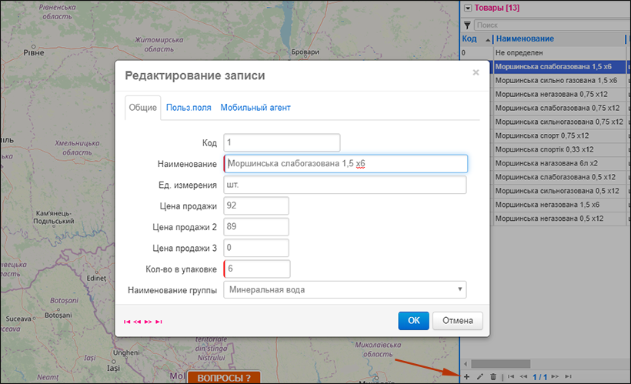The width and height of the screenshot is (631, 384).
Task: Click the Товары [13] panel title
Action: click(x=496, y=8)
